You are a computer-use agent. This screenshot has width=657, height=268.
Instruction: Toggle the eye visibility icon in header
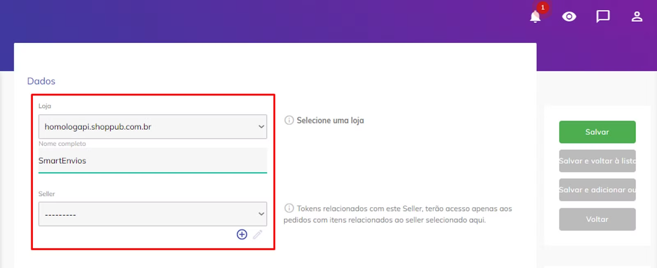coord(569,16)
